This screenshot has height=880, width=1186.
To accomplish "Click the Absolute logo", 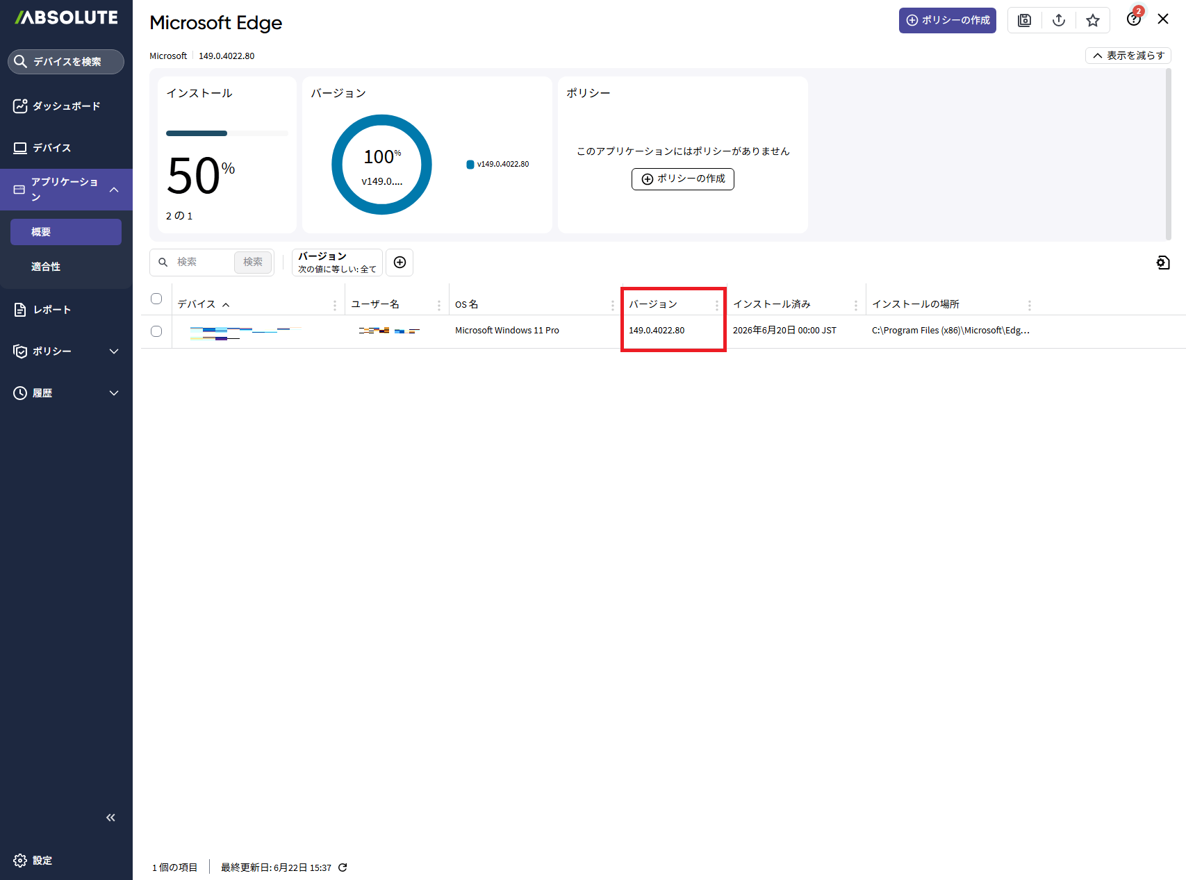I will pyautogui.click(x=67, y=17).
